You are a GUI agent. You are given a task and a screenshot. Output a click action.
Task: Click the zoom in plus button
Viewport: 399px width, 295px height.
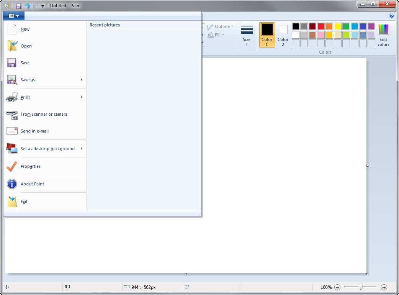point(384,287)
